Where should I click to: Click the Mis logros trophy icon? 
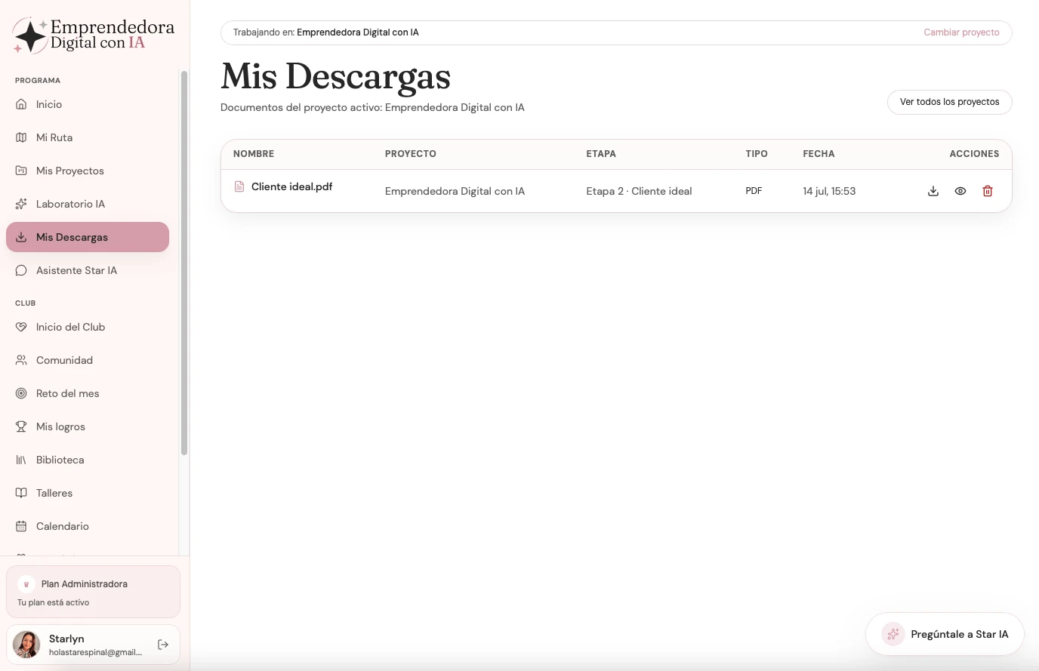21,426
